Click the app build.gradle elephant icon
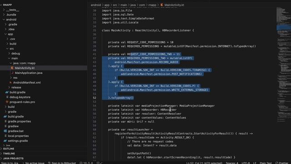This screenshot has height=164, width=291. tap(7, 92)
